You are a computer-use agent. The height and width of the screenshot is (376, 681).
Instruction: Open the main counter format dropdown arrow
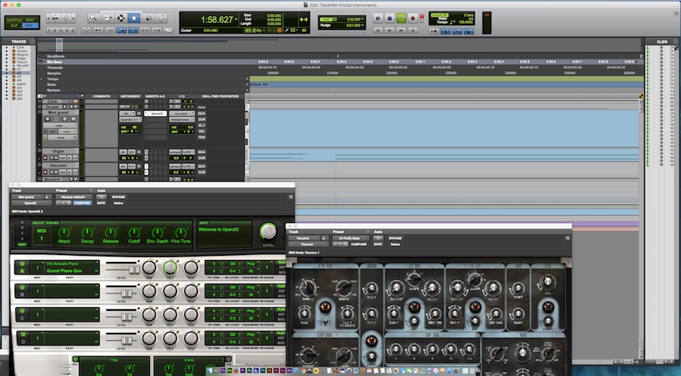tap(236, 19)
